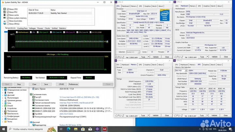Click the Radeon RX 580 Series link
This screenshot has width=235, height=132.
tap(70, 125)
